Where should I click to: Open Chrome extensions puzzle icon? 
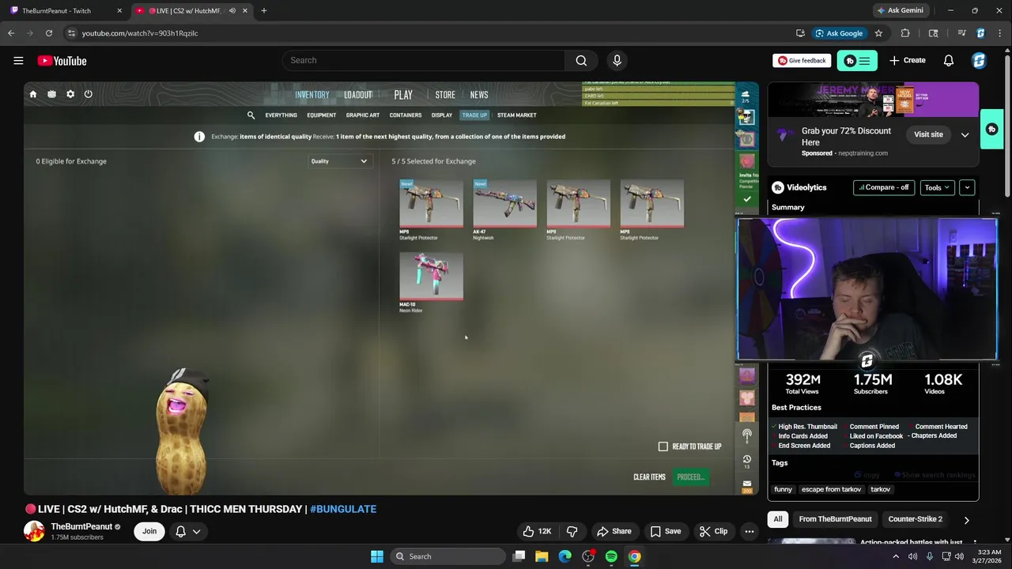[905, 33]
